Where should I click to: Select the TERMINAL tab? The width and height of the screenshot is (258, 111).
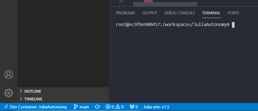coord(211,13)
